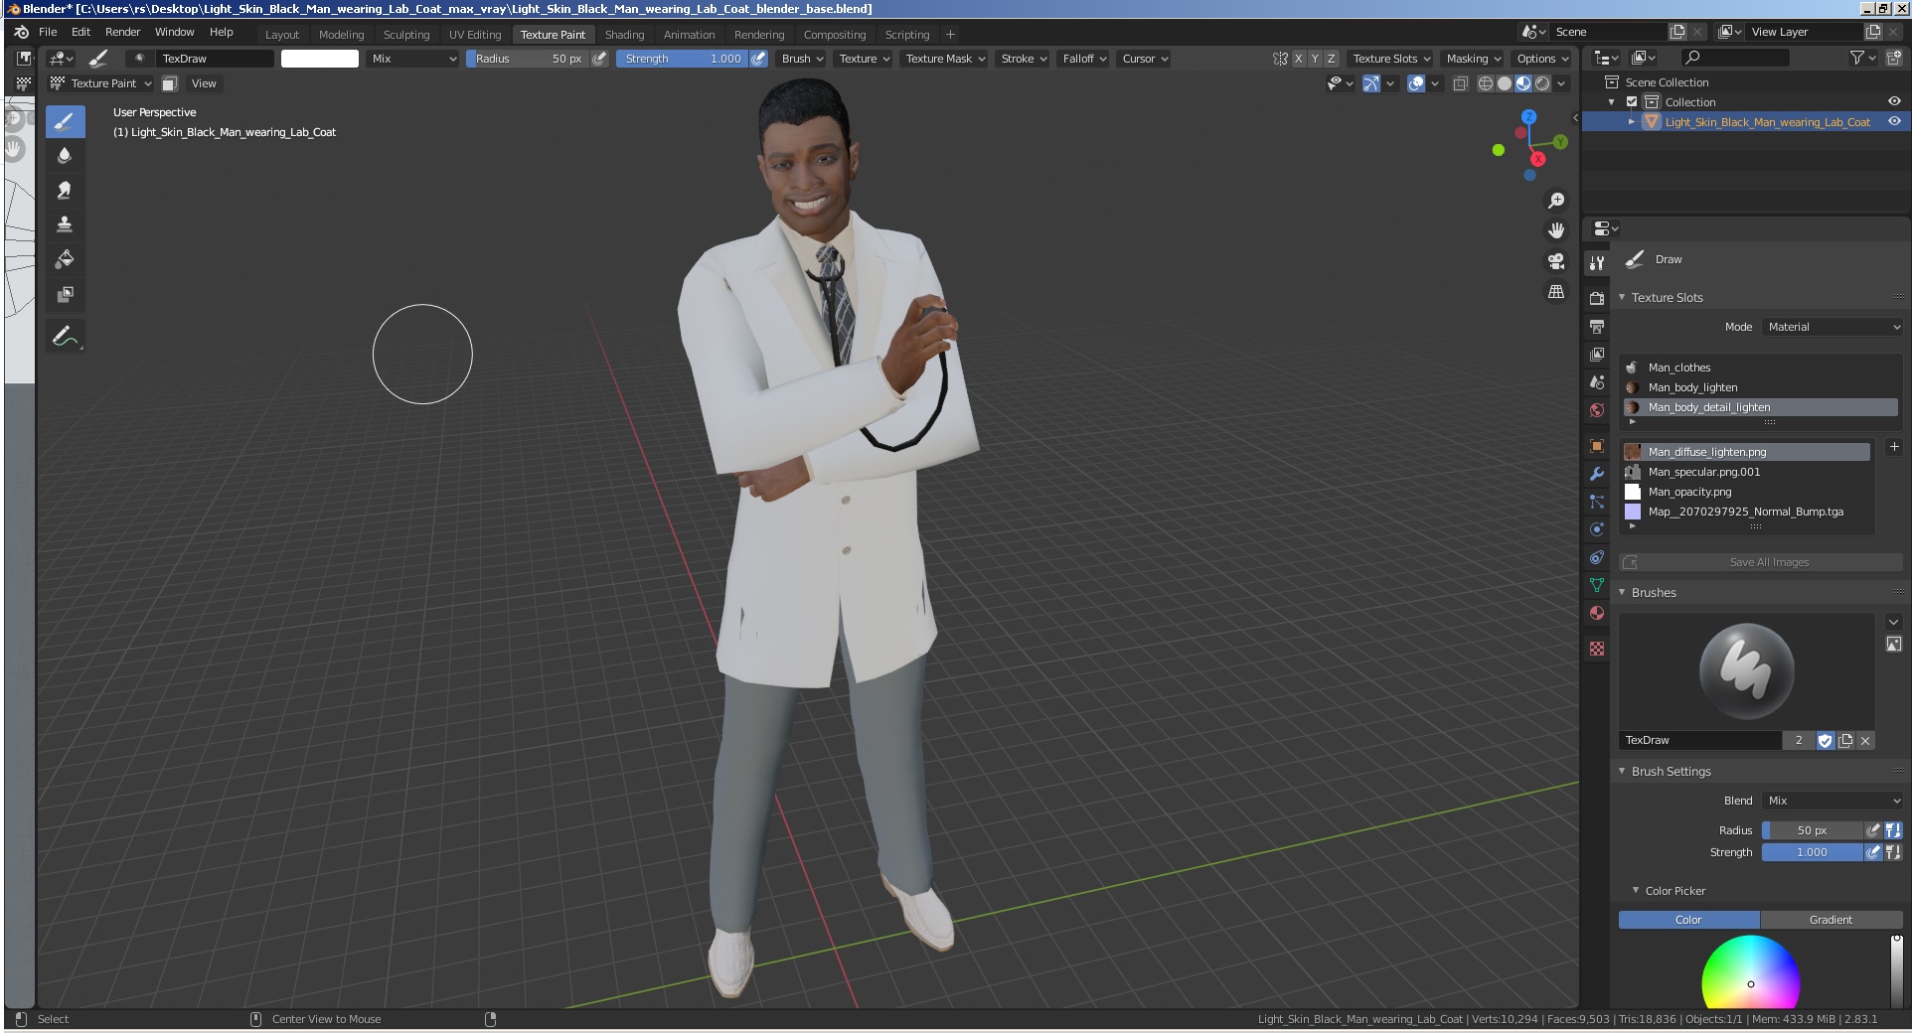Open the View menu in viewport

[x=204, y=83]
